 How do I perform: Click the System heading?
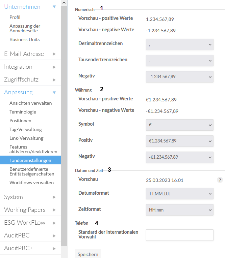click(14, 197)
